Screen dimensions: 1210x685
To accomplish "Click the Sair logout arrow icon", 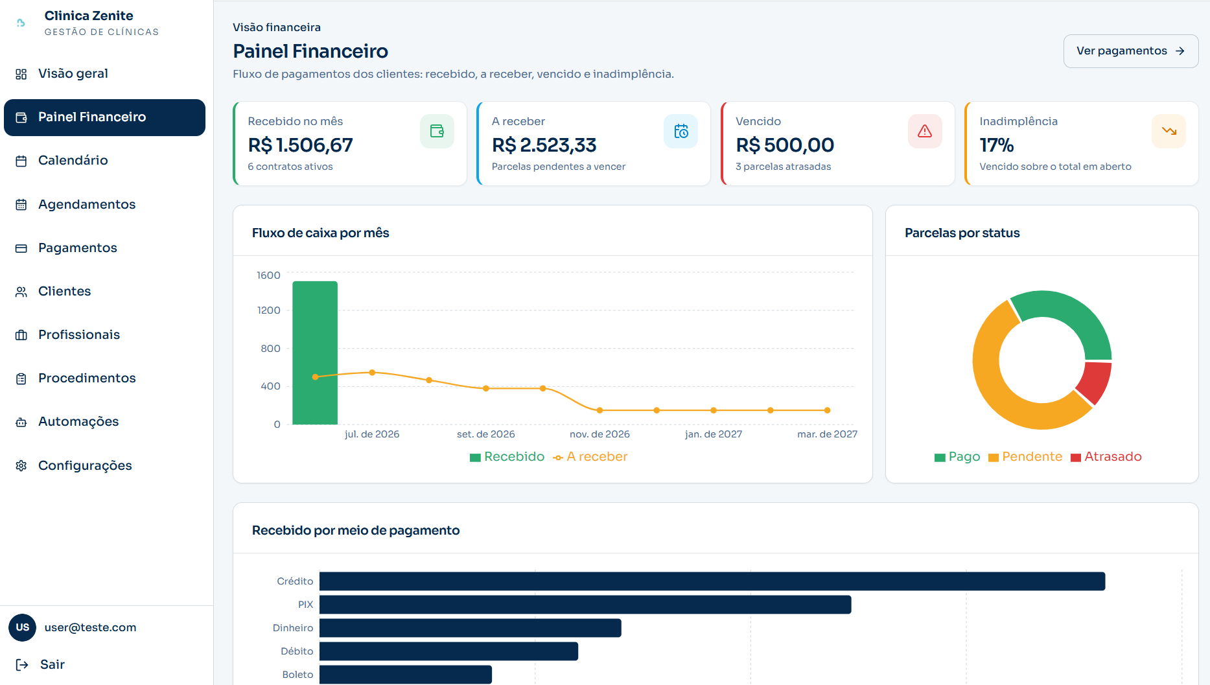I will coord(22,664).
